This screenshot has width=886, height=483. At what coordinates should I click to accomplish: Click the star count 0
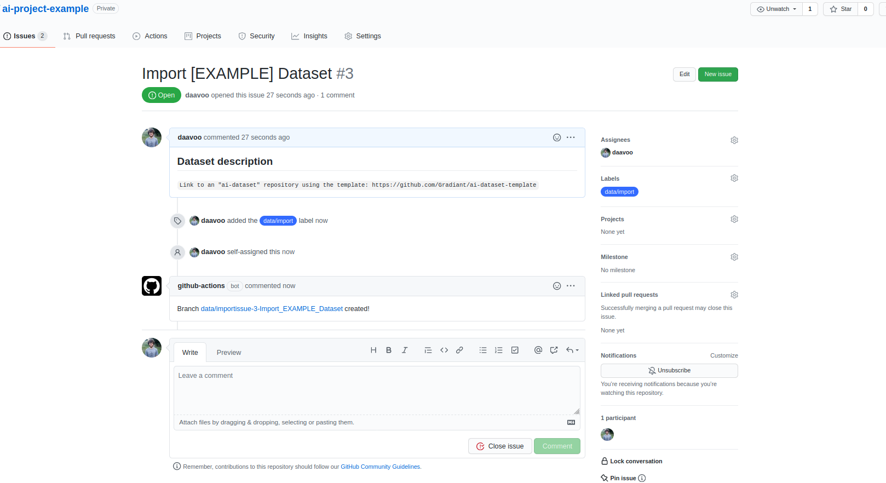[866, 9]
